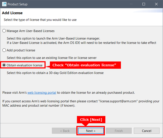Select Manage Arm User-Based Licenses option
The height and width of the screenshot is (138, 163).
4,31
